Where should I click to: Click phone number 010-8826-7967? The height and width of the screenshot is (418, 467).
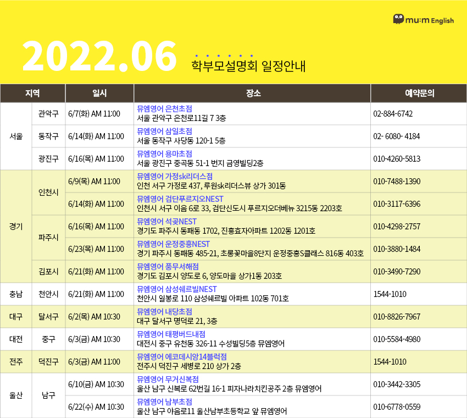pyautogui.click(x=397, y=317)
